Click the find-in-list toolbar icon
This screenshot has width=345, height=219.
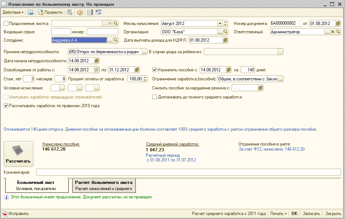pos(30,13)
